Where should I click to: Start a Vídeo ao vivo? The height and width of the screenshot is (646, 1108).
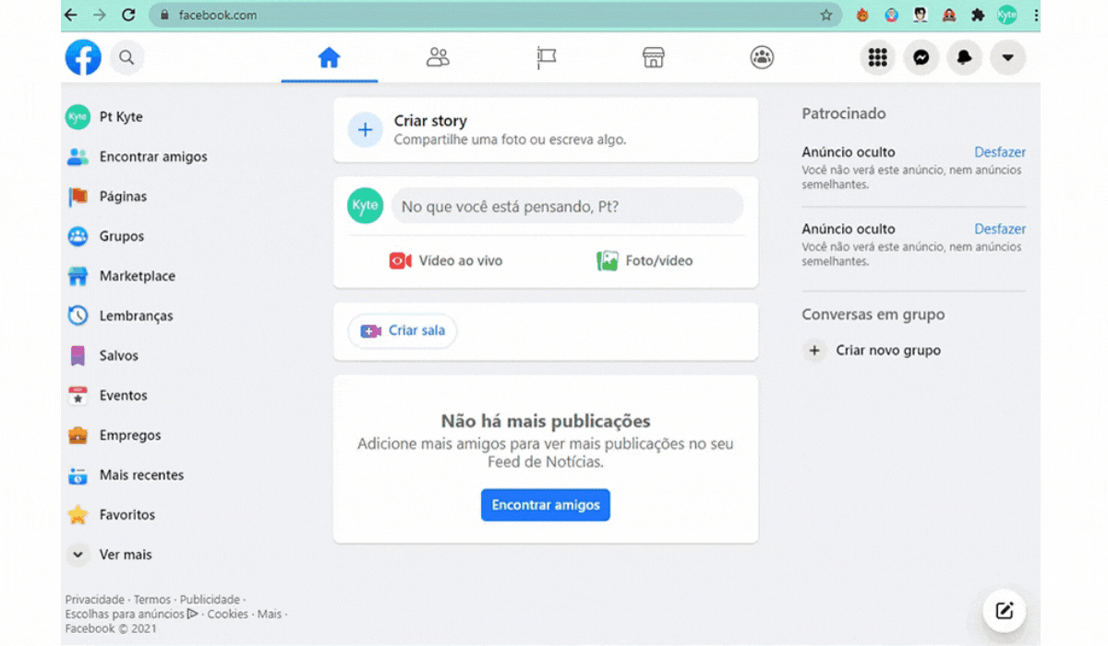click(x=446, y=260)
